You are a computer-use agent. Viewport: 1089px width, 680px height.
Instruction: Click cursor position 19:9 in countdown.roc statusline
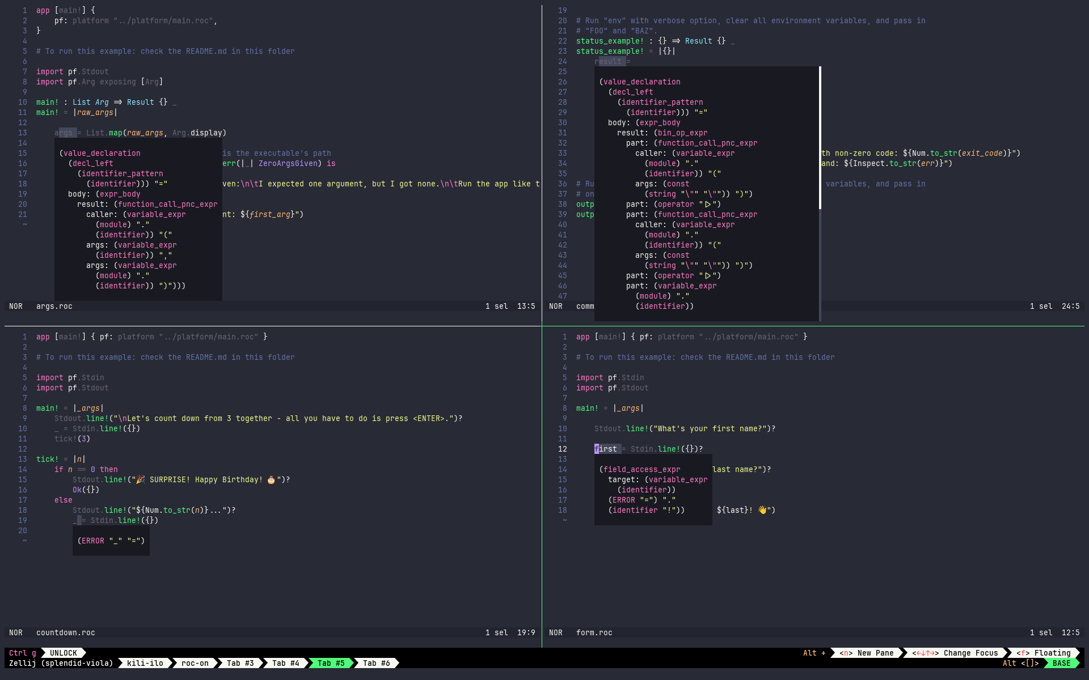click(526, 632)
